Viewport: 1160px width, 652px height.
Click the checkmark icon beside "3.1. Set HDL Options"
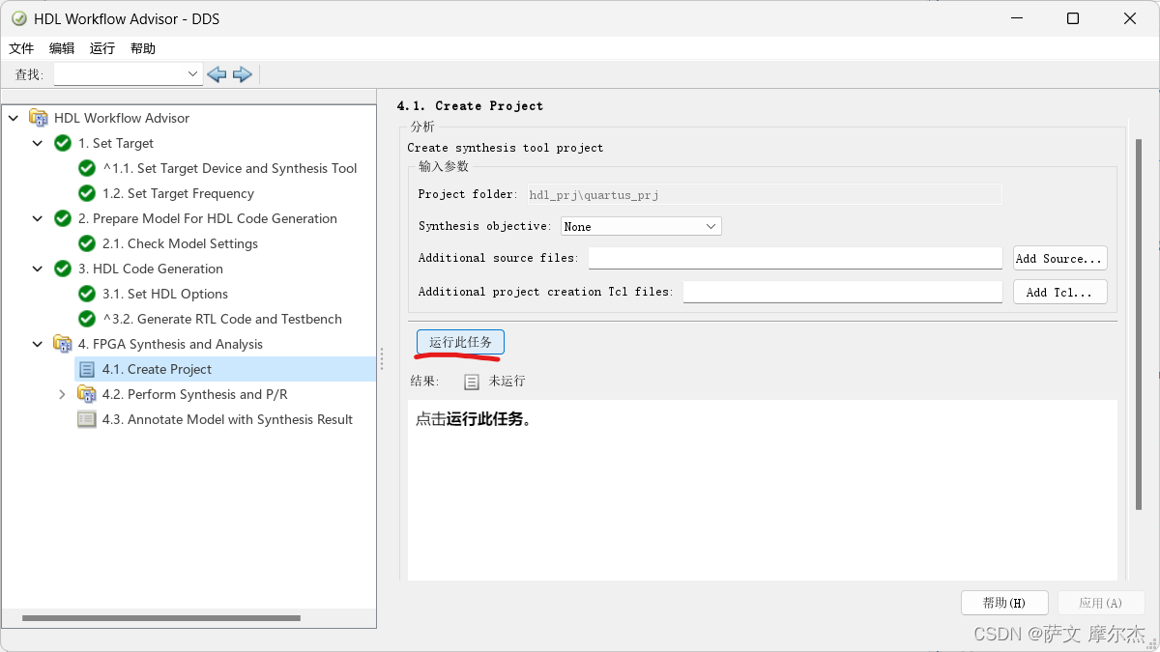click(86, 294)
